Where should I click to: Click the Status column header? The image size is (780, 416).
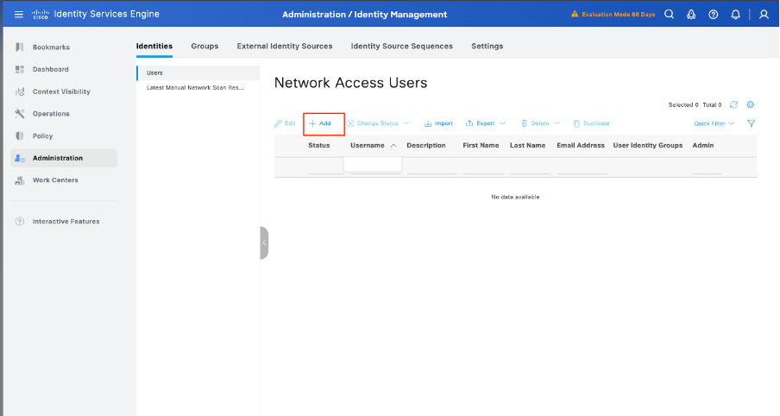tap(319, 145)
